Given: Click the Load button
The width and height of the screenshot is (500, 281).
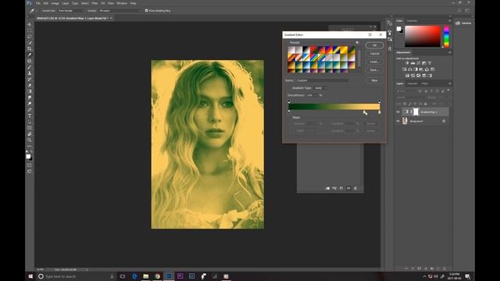Looking at the screenshot, I should [374, 62].
